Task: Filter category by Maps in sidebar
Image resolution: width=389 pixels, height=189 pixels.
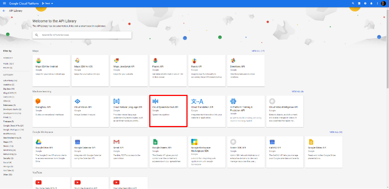Action: point(8,142)
